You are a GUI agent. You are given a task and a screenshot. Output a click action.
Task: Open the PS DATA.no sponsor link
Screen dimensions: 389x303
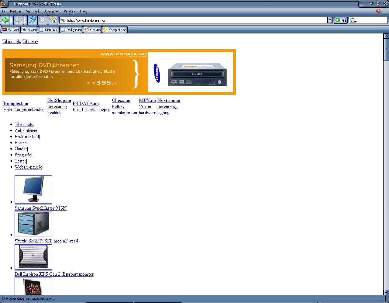(x=86, y=103)
